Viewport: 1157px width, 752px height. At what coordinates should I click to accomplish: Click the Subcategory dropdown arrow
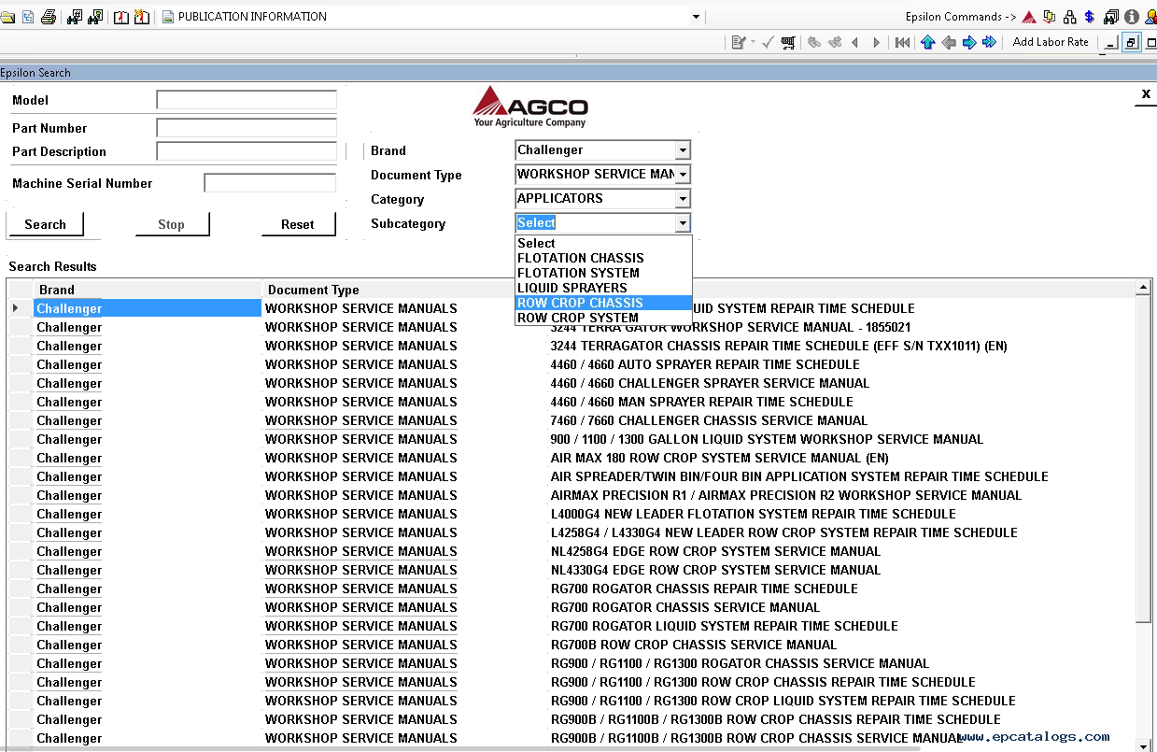click(683, 223)
